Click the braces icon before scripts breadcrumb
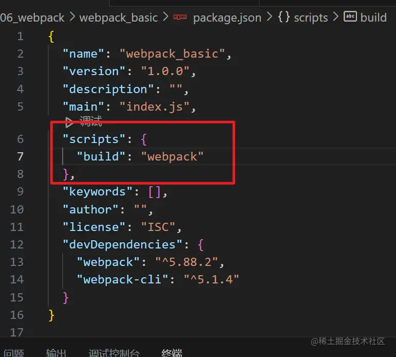The height and width of the screenshot is (357, 396). tap(284, 17)
